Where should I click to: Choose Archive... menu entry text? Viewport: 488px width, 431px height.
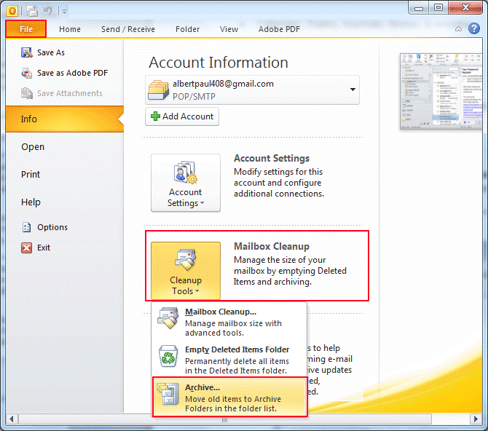tap(202, 387)
